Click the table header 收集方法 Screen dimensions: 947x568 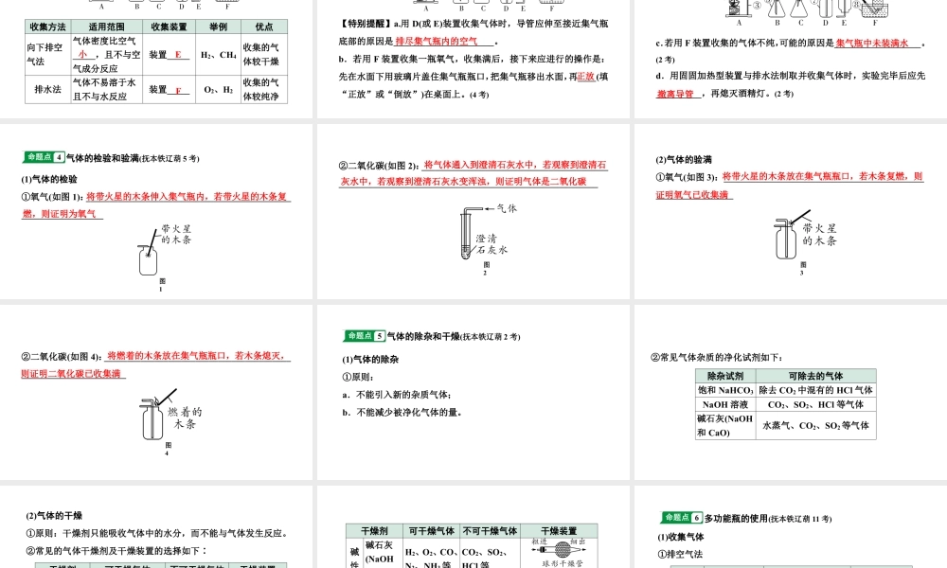click(46, 27)
